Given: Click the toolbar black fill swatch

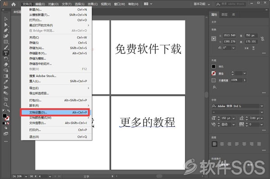Looking at the screenshot, I should [x=4, y=116].
